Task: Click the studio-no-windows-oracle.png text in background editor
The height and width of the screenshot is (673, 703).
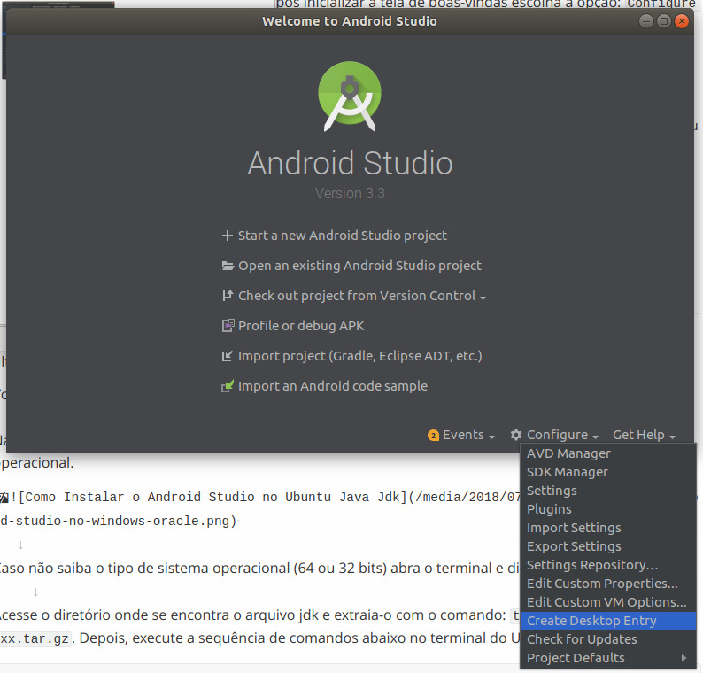Action: 118,521
